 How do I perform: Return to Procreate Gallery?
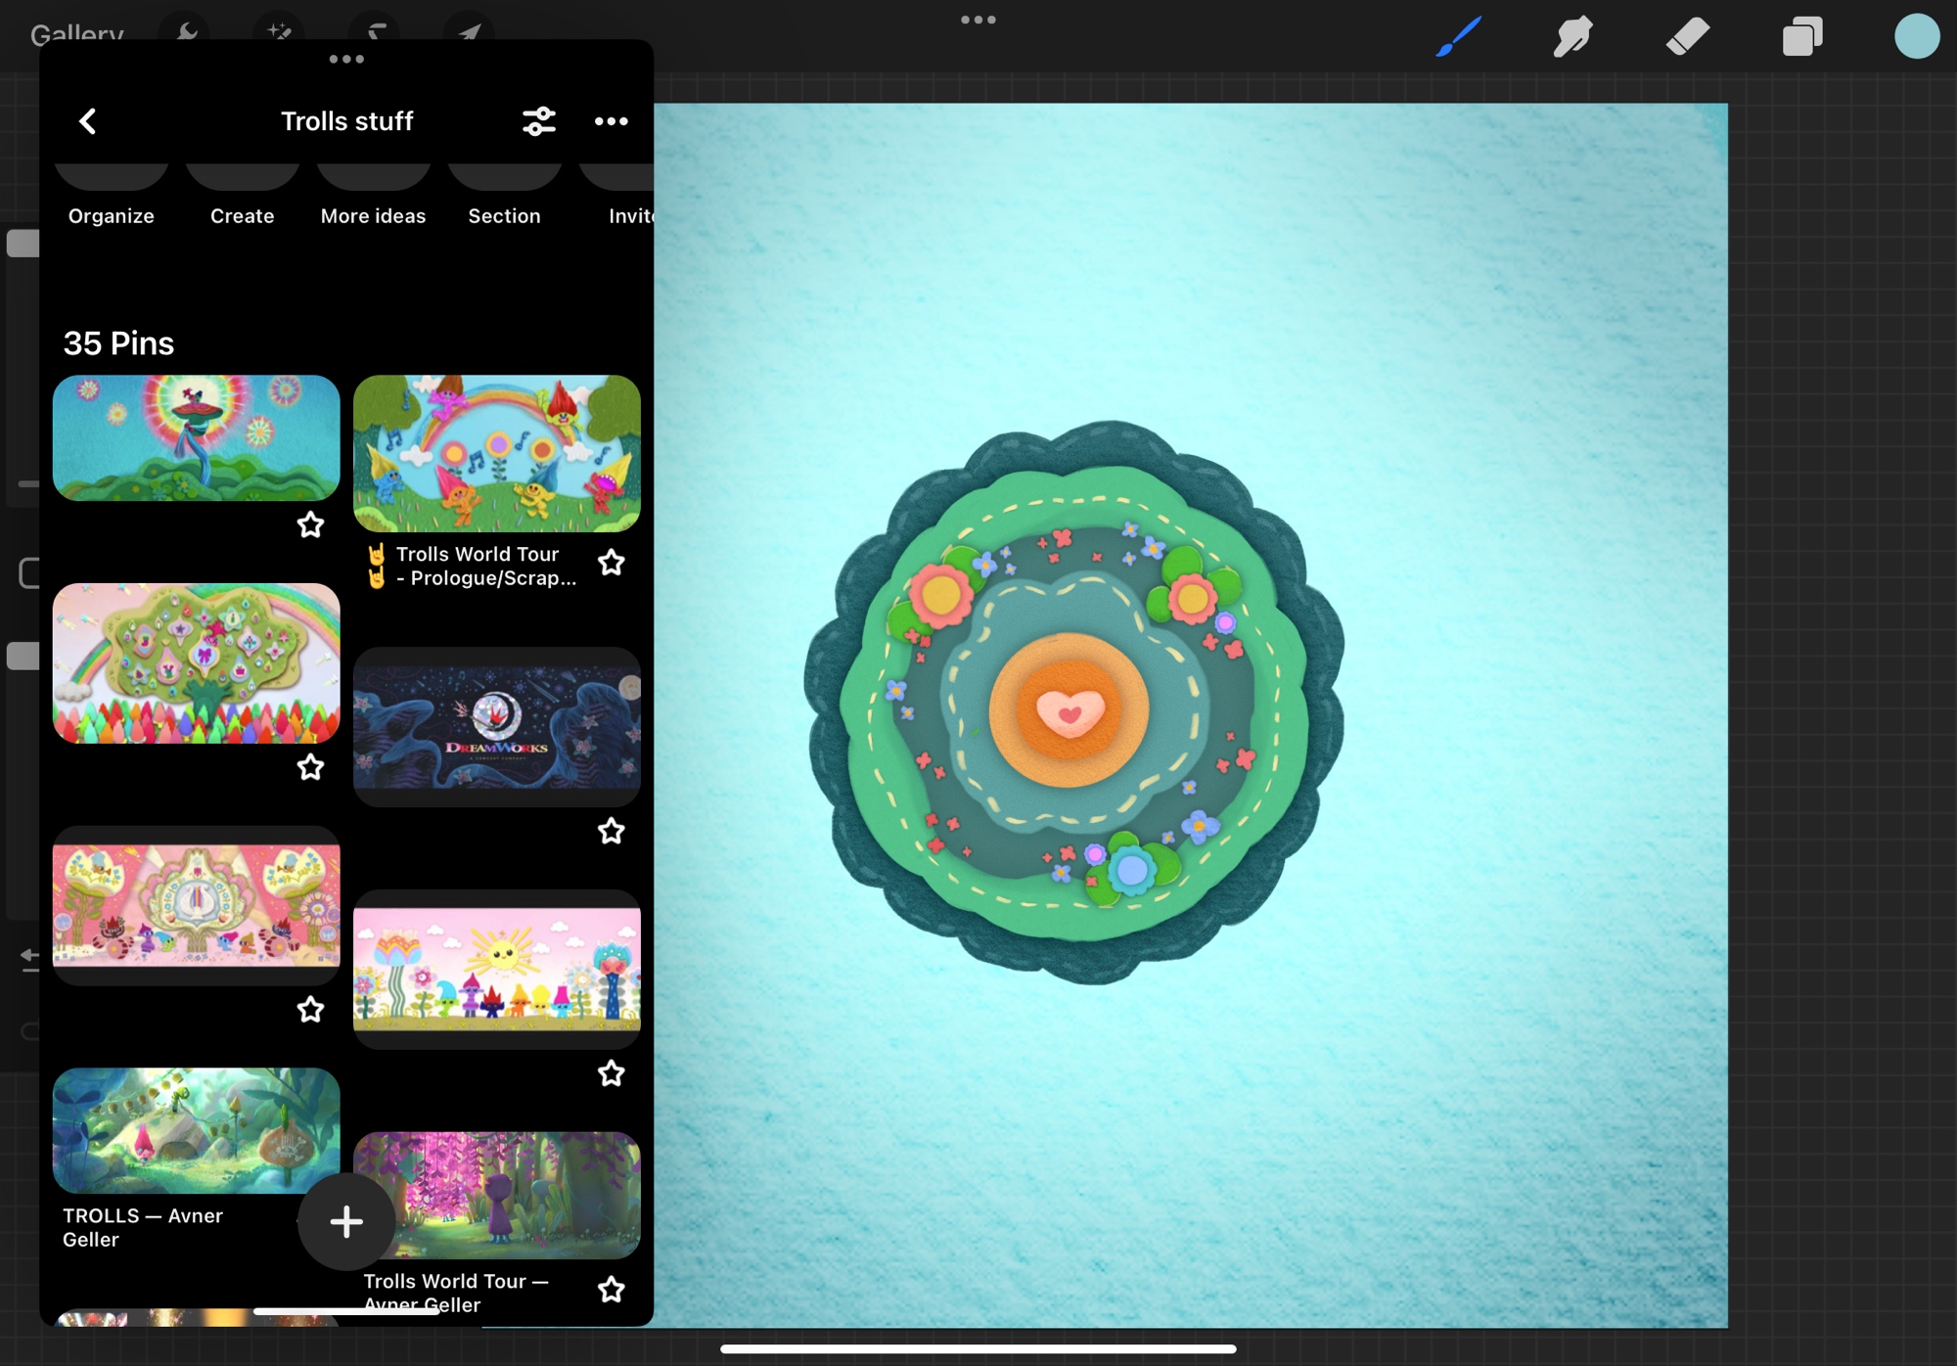[x=76, y=33]
